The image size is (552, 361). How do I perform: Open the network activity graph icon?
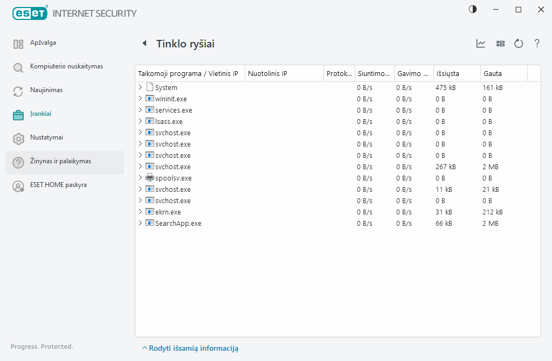(x=481, y=44)
